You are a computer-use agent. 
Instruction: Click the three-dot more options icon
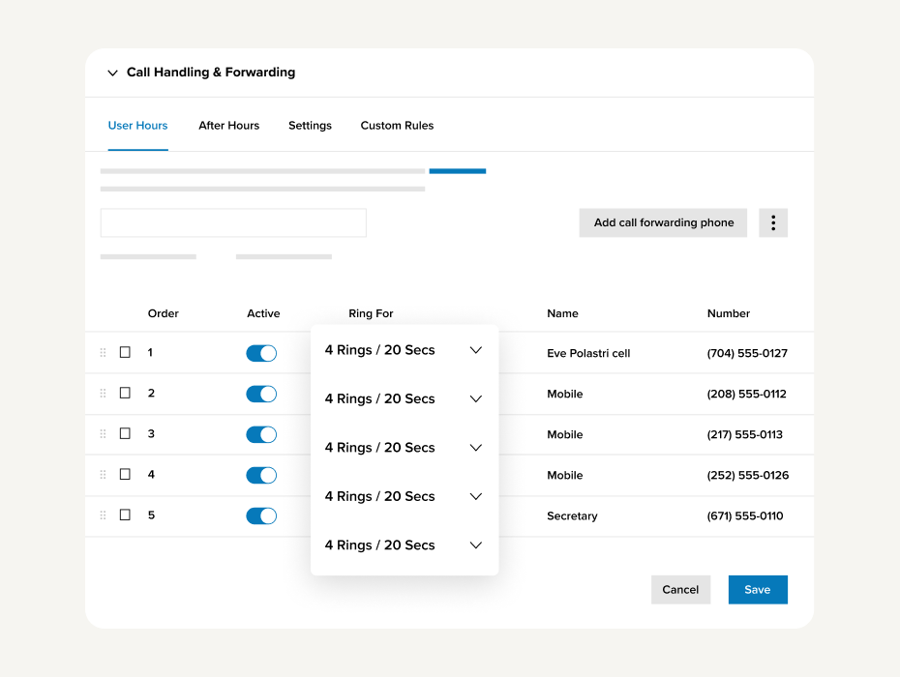[772, 222]
